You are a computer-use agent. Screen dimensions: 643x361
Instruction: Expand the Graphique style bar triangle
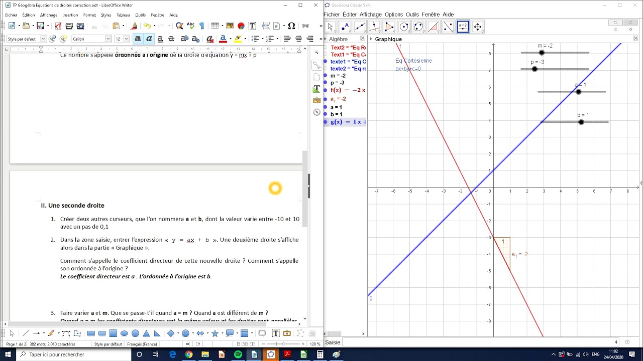(371, 39)
